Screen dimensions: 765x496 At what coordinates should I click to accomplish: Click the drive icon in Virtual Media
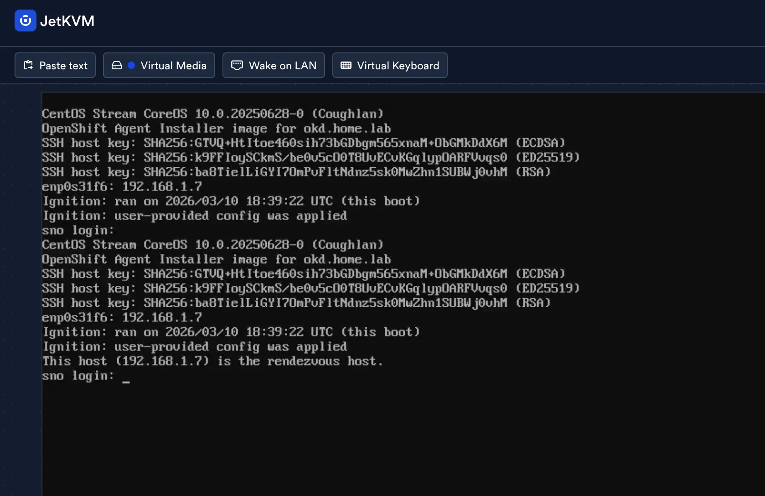click(117, 65)
